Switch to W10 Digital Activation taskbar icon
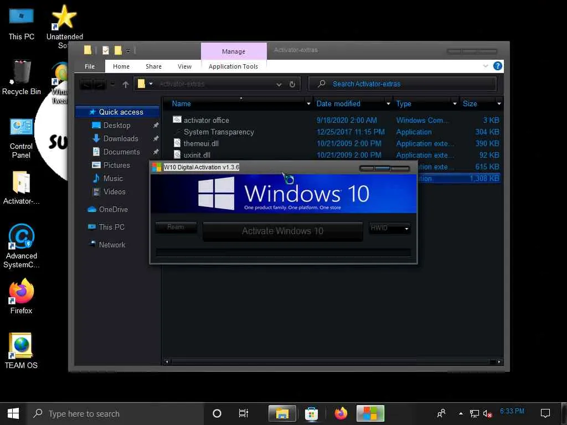The width and height of the screenshot is (567, 425). (370, 413)
